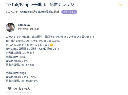Click the first sentence of the post body
The image size is (128, 95).
click(x=50, y=37)
